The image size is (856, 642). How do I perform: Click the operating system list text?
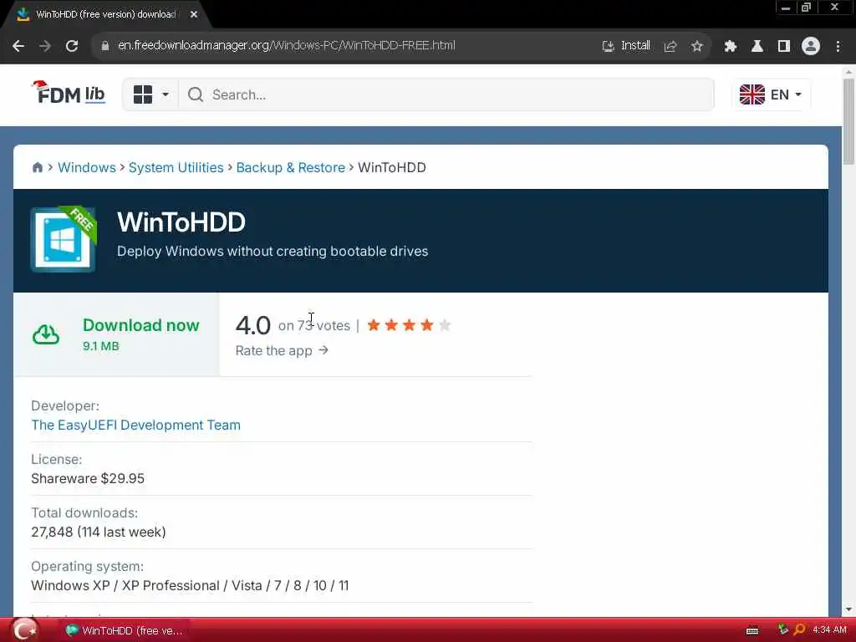pos(190,585)
